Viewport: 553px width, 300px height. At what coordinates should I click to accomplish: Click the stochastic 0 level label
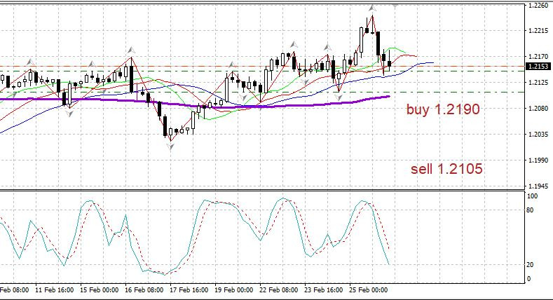[528, 278]
